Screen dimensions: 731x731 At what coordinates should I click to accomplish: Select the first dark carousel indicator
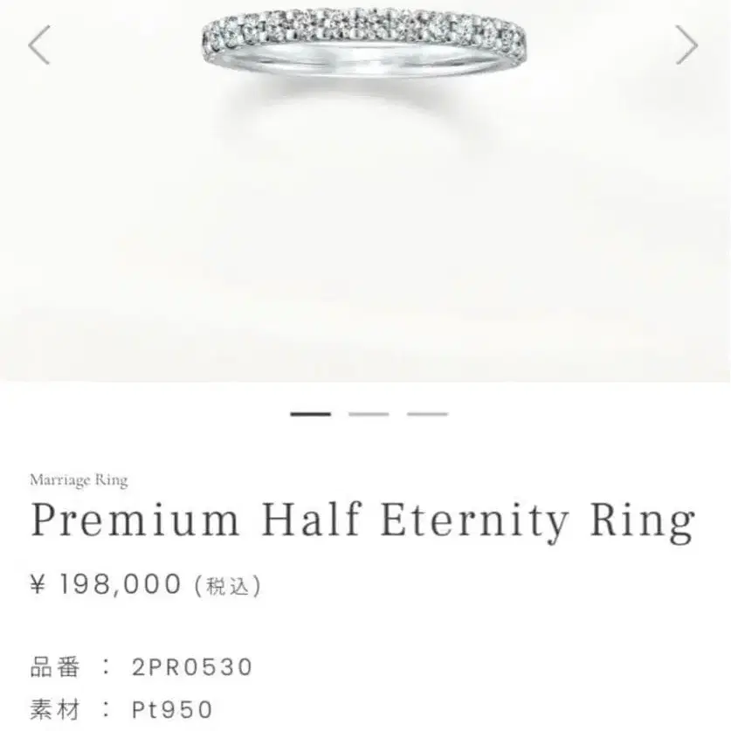click(x=311, y=414)
